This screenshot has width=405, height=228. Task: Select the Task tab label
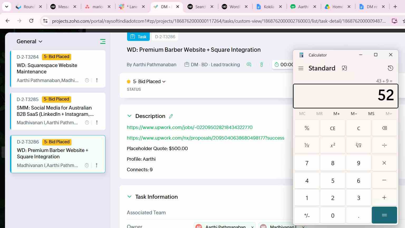pos(138,37)
